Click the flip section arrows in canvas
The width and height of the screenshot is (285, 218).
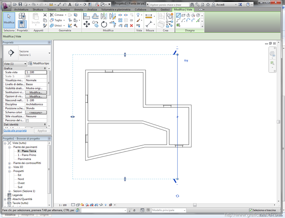[186, 60]
